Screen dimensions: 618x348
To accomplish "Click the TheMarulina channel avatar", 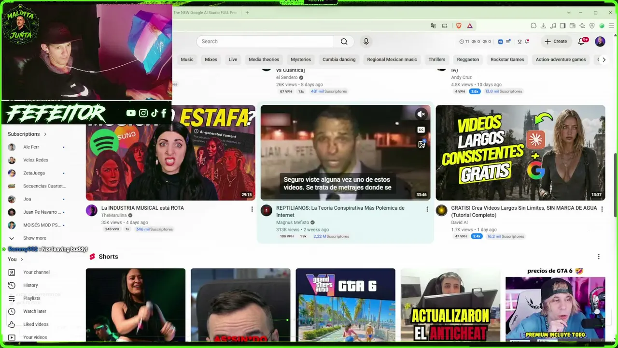I will coord(91,210).
